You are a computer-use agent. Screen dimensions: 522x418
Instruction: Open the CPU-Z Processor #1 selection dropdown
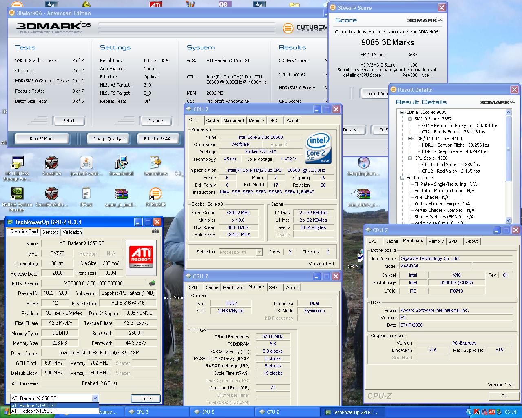259,252
